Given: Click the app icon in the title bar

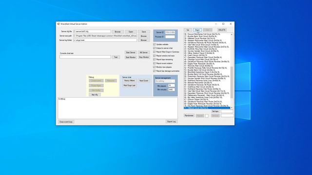Looking at the screenshot, I should [58, 24].
